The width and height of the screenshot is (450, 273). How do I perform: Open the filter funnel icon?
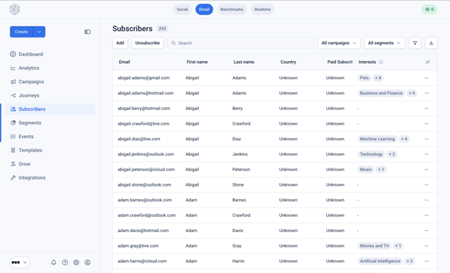(x=414, y=43)
